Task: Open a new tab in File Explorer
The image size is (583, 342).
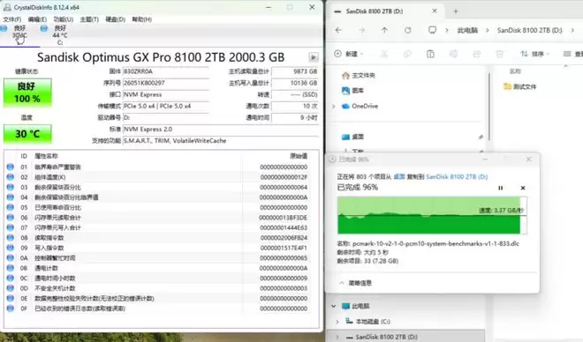Action: tap(456, 11)
